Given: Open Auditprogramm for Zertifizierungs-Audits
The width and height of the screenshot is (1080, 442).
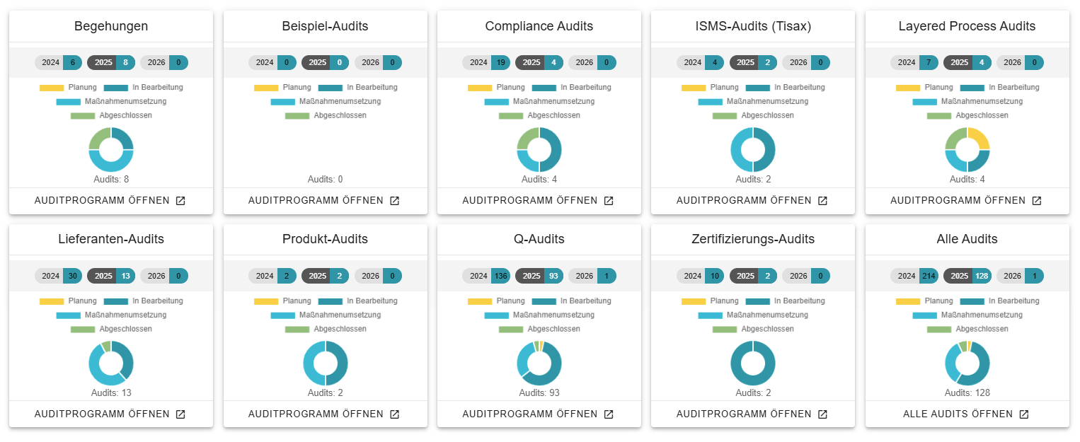Looking at the screenshot, I should pyautogui.click(x=744, y=414).
